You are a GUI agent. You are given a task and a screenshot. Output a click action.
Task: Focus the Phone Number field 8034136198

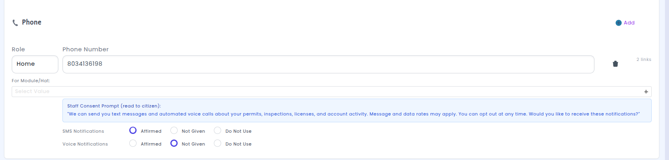tap(328, 64)
